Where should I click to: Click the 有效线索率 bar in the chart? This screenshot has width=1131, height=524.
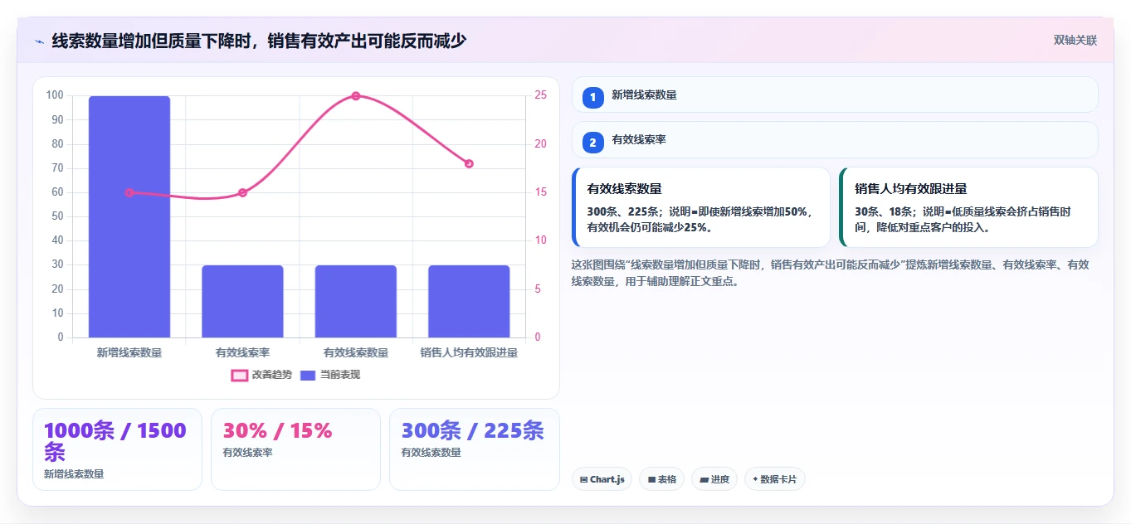[x=242, y=302]
